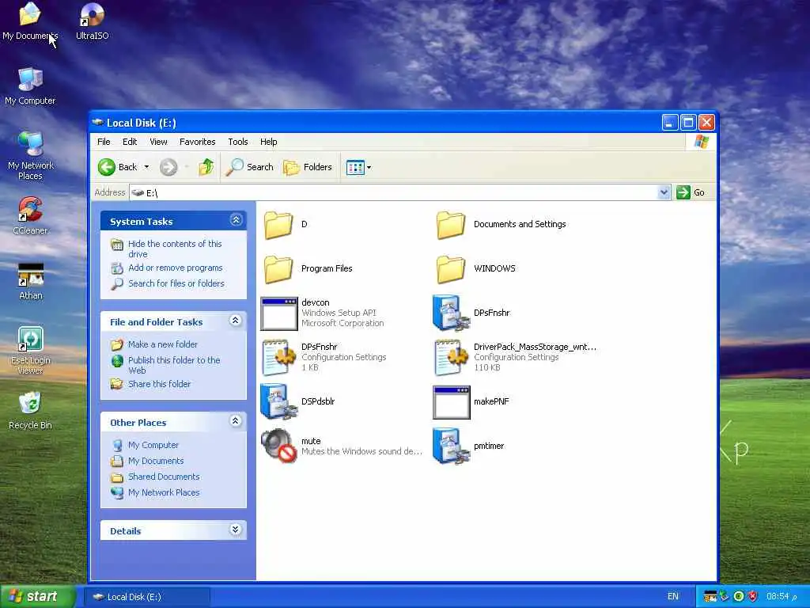Open the Address bar dropdown list
This screenshot has height=608, width=810.
664,193
